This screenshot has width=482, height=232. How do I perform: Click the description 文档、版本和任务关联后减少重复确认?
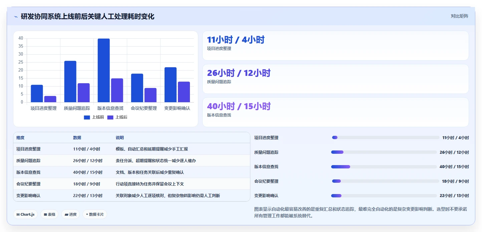150,172
